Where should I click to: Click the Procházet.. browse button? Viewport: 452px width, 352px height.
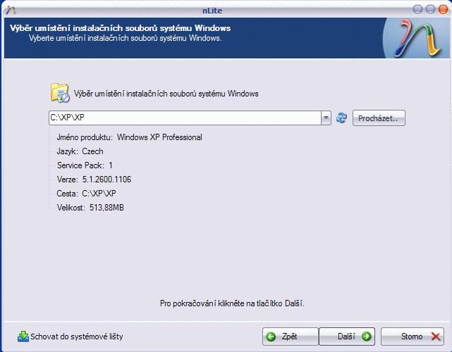coord(379,118)
